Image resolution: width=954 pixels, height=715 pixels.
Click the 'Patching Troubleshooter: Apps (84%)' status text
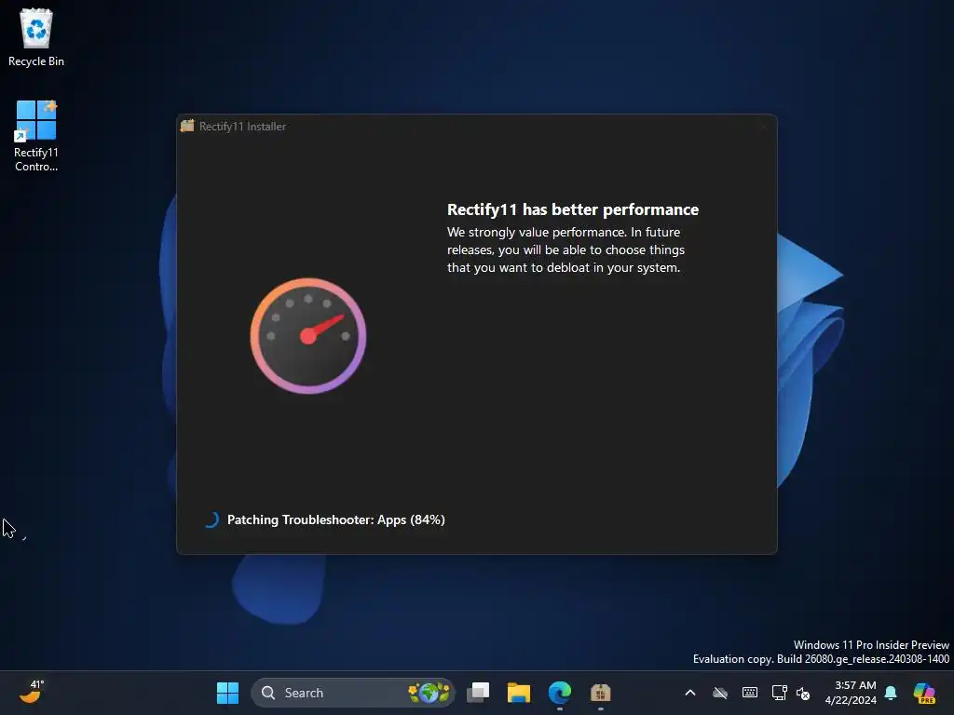click(x=335, y=519)
